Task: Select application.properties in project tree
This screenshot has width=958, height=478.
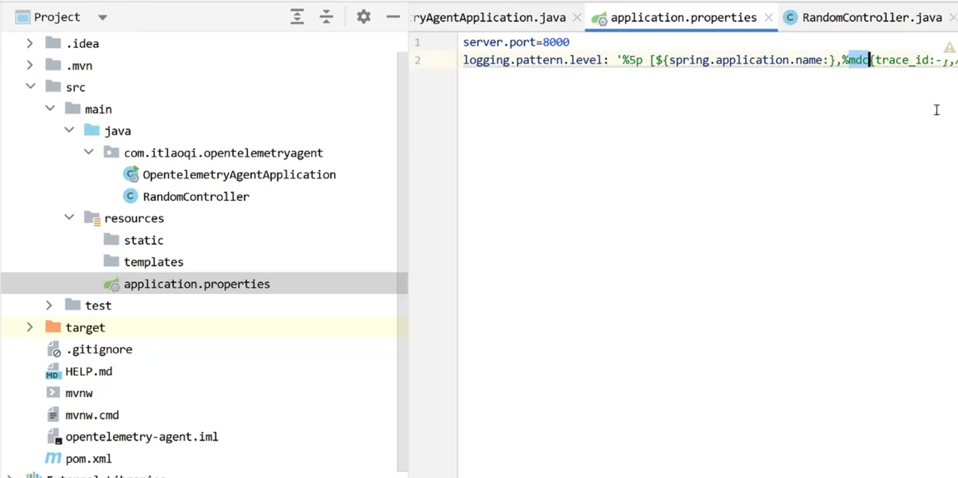Action: pyautogui.click(x=197, y=284)
